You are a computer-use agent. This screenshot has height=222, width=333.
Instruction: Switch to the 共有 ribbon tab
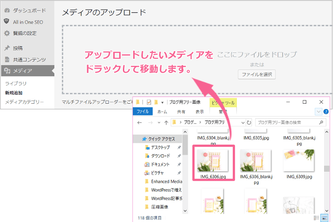point(181,112)
